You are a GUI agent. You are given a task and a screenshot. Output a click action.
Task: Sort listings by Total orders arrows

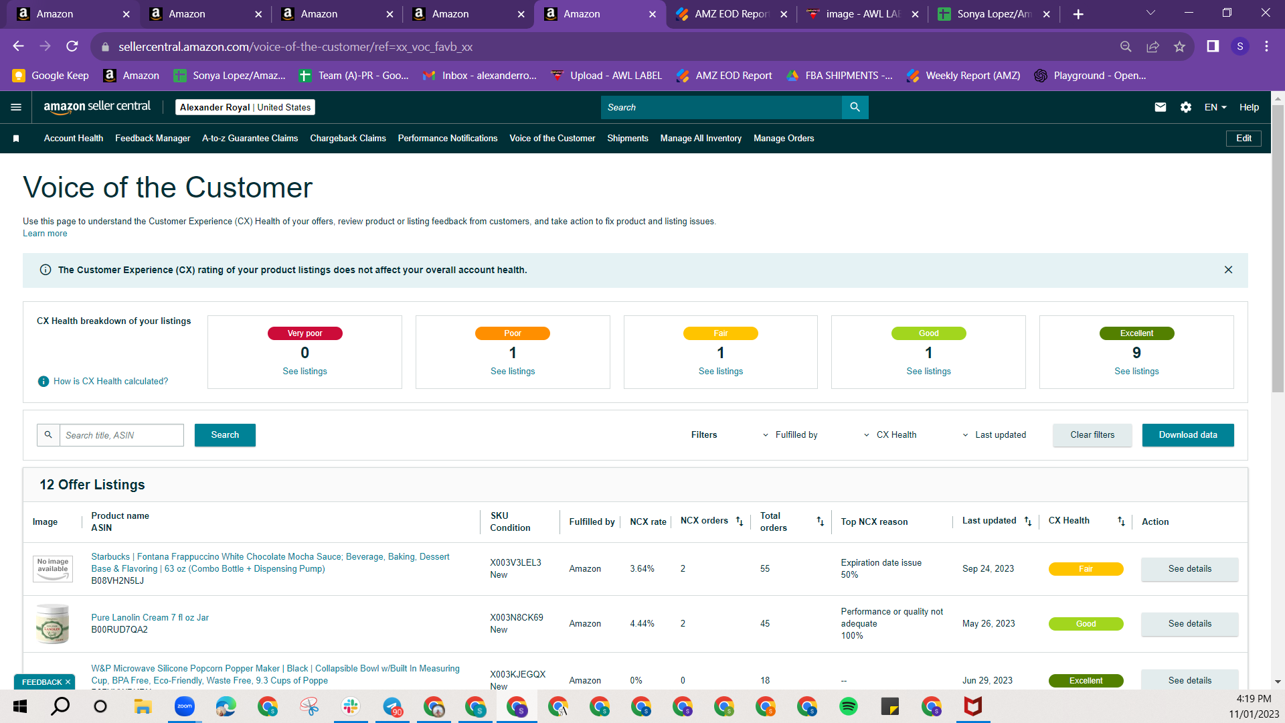click(x=820, y=521)
